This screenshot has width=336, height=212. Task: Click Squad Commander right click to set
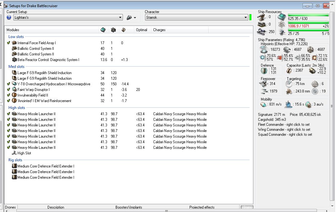pos(285,134)
